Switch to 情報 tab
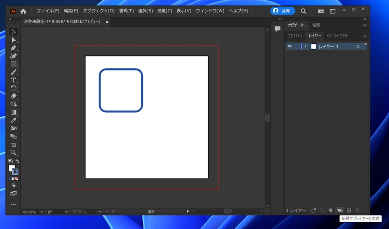Screen dimensions: 389x229 [x=316, y=25]
